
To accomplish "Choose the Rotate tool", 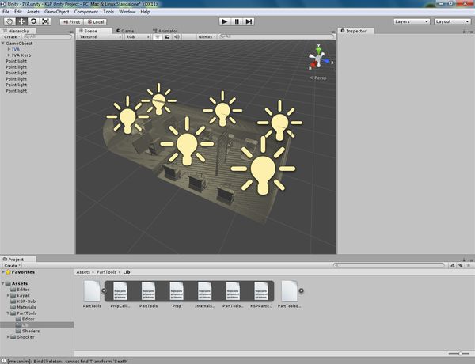I will [34, 21].
